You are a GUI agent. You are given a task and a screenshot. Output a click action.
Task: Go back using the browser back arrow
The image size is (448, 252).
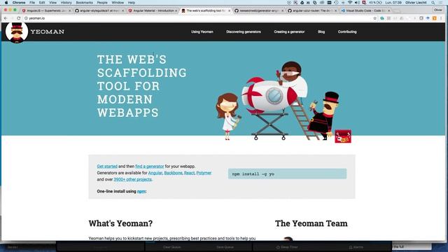(6, 18)
